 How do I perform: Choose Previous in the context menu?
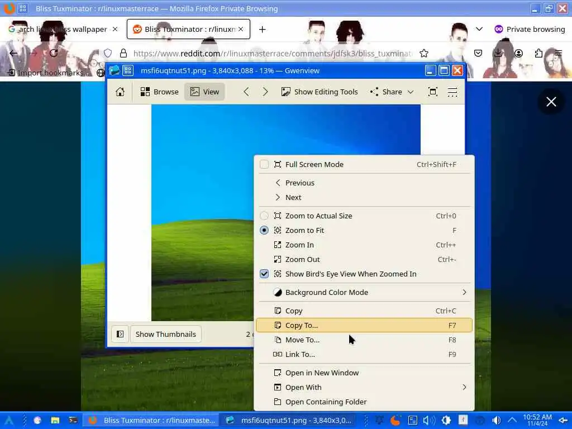coord(365,183)
